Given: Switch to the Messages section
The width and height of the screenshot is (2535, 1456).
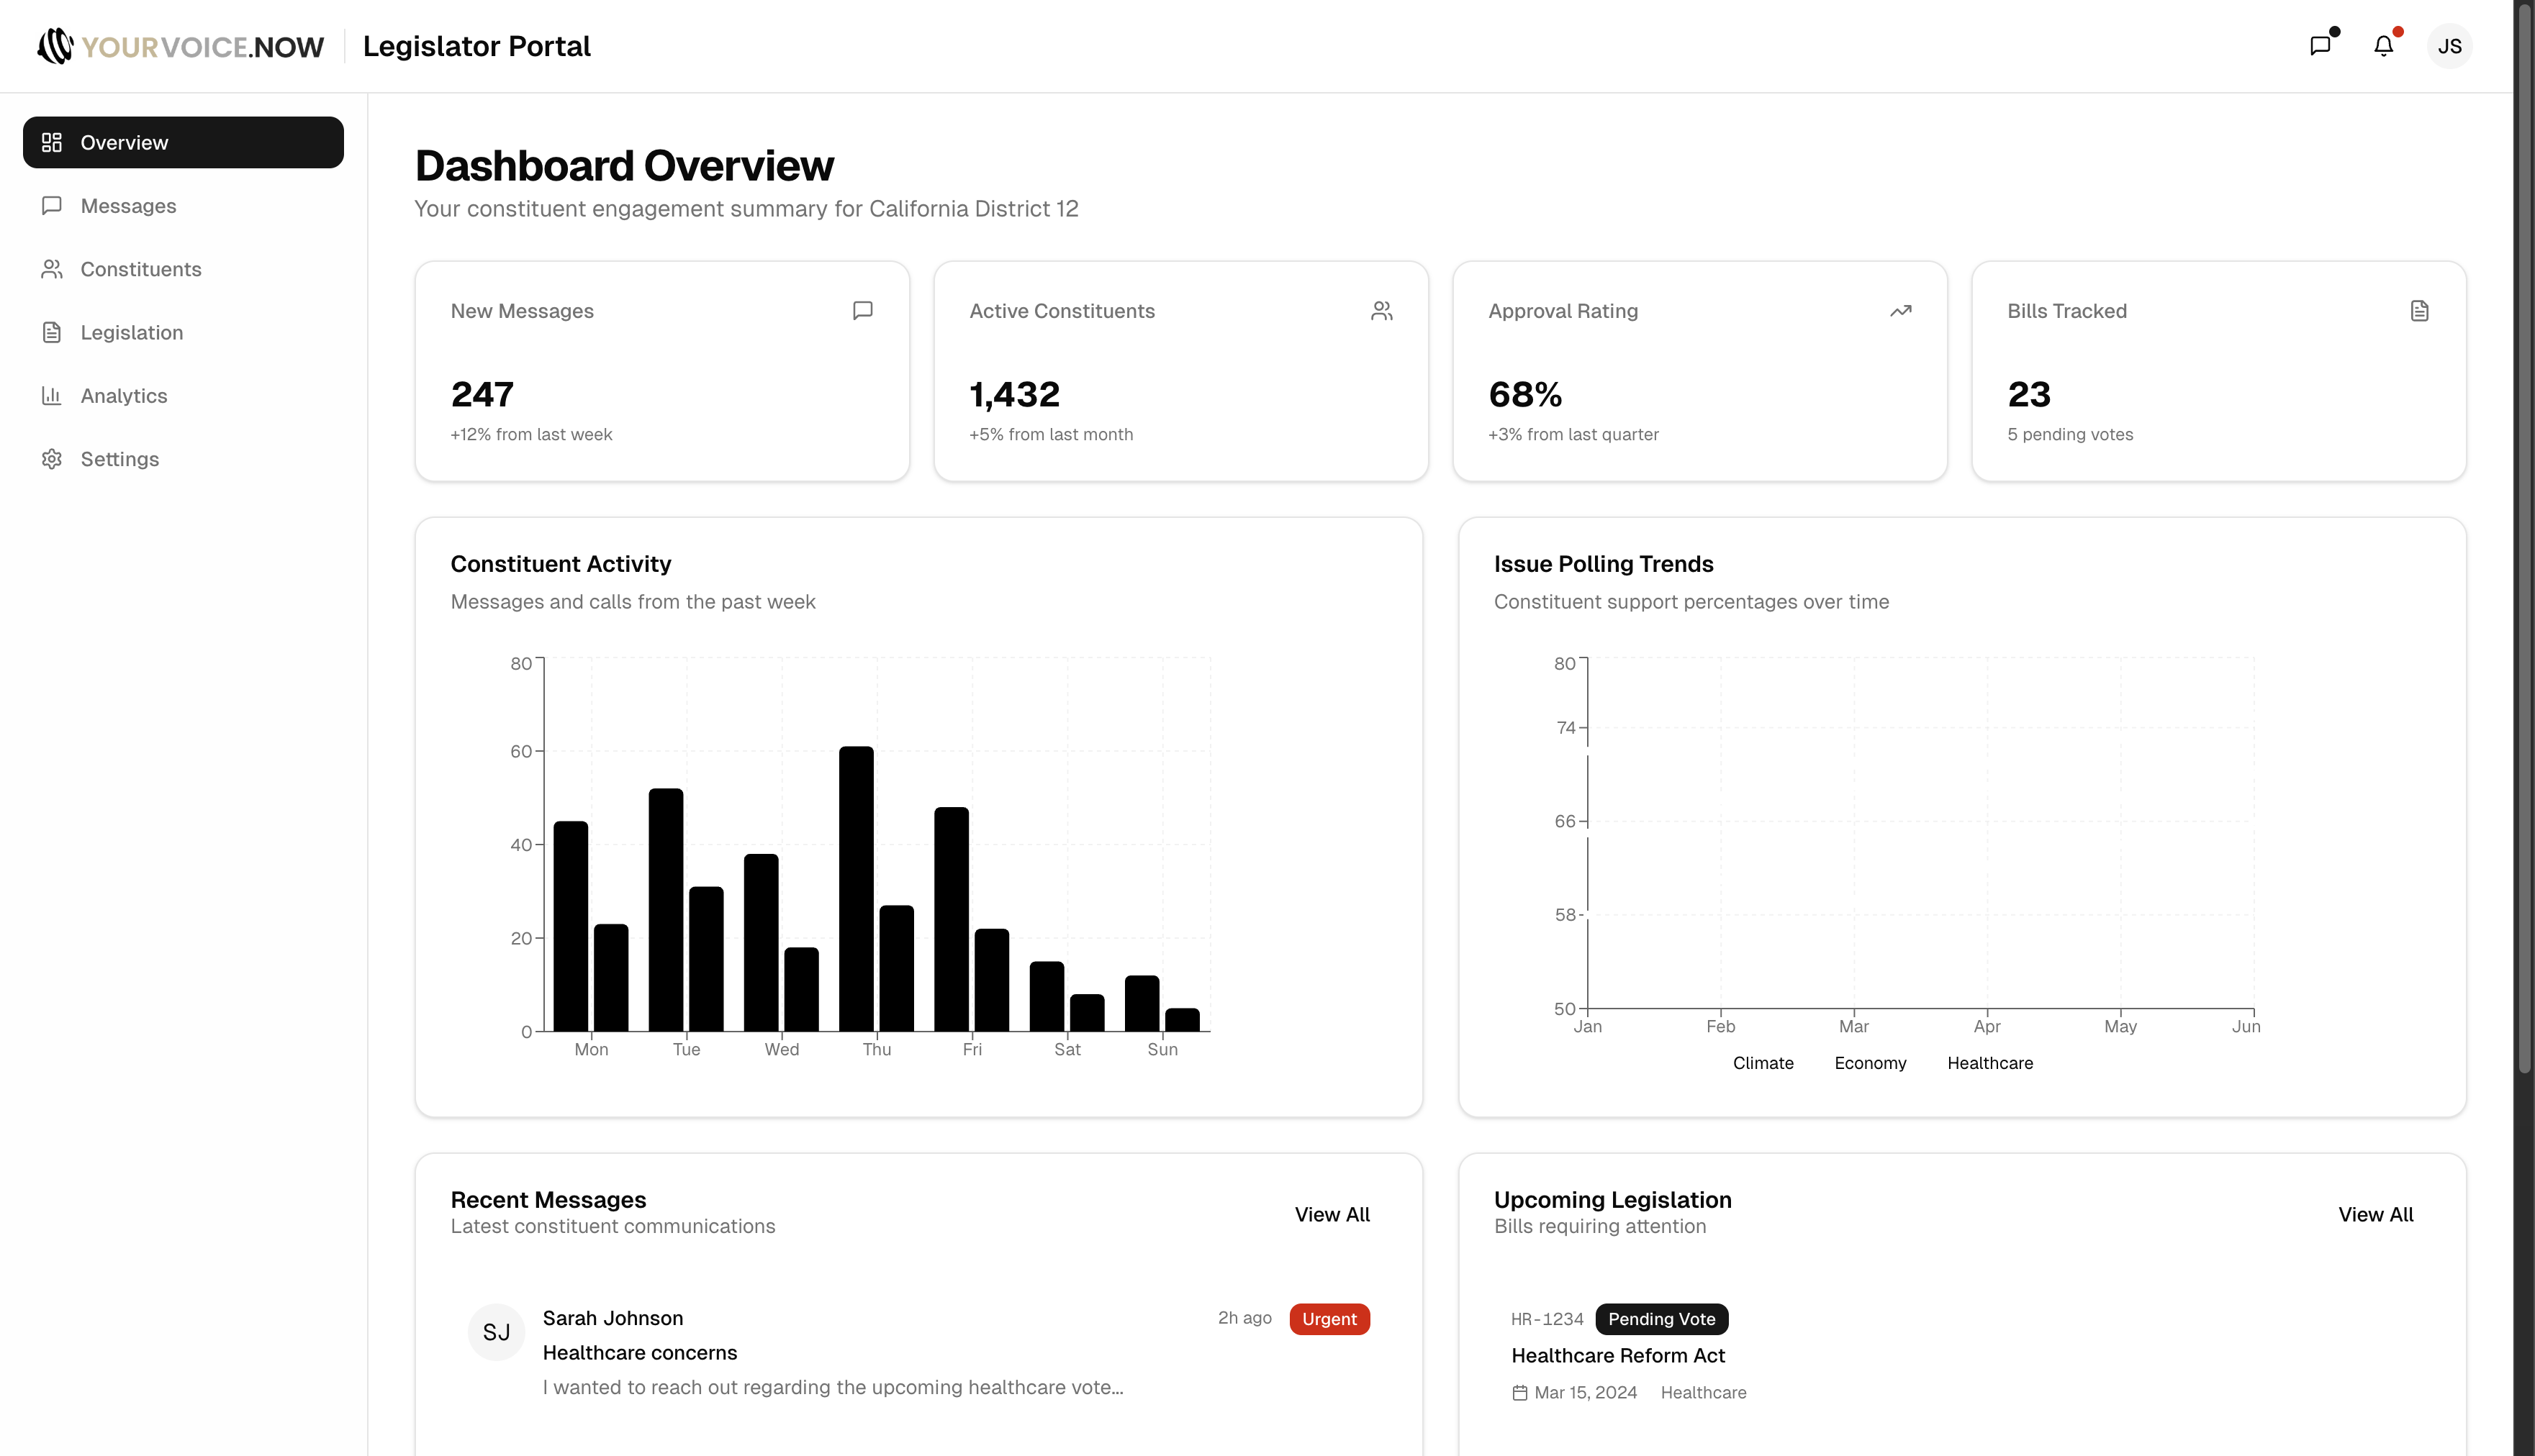Looking at the screenshot, I should (x=129, y=205).
